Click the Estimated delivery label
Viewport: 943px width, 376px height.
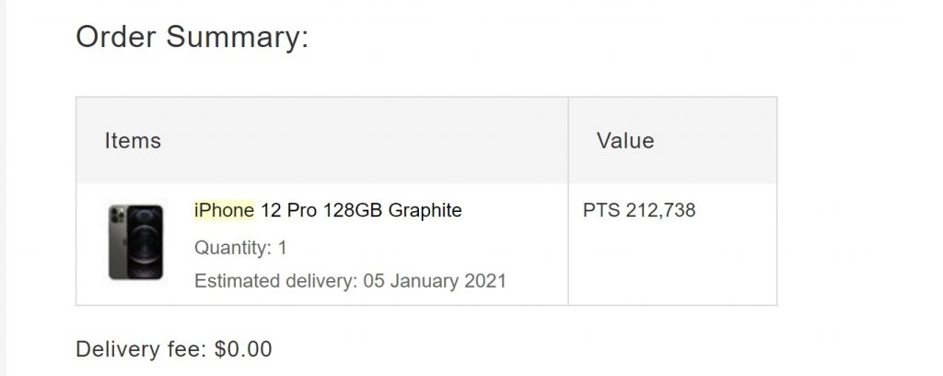276,281
